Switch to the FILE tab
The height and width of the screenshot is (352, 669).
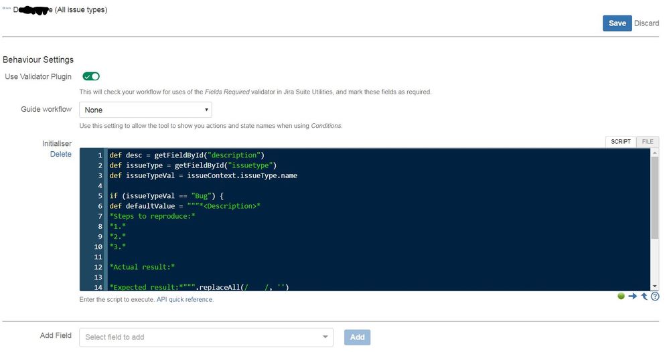(x=648, y=141)
